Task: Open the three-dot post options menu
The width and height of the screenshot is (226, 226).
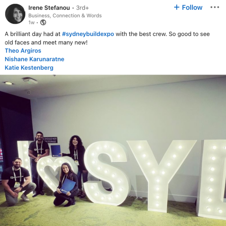Action: tap(215, 7)
